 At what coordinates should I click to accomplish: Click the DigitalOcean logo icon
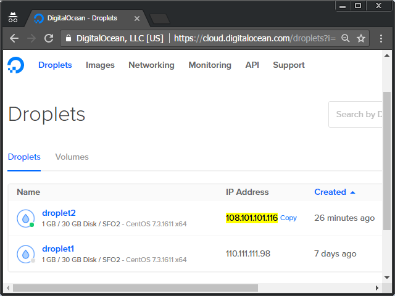click(15, 65)
